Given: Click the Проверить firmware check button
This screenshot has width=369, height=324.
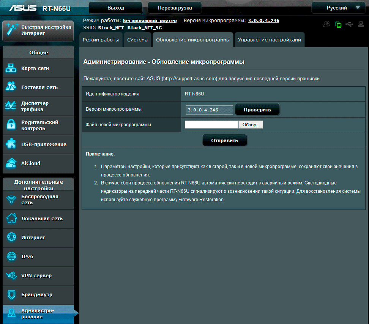Looking at the screenshot, I should pos(257,110).
